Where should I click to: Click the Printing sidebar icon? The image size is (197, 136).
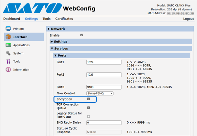8,29
